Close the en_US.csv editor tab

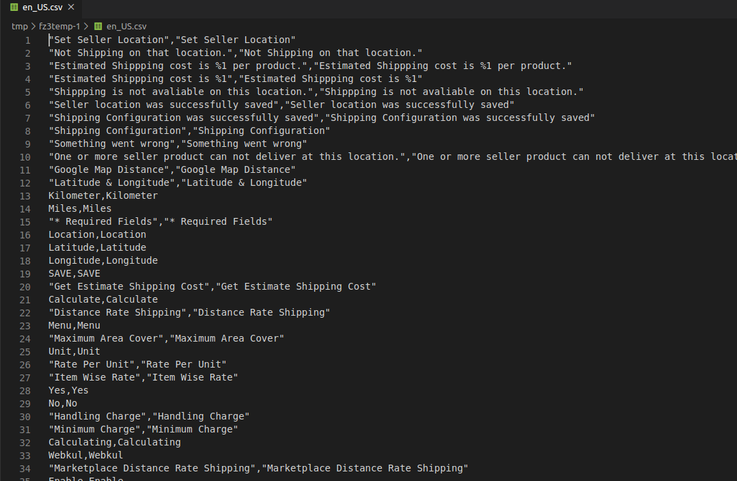71,7
